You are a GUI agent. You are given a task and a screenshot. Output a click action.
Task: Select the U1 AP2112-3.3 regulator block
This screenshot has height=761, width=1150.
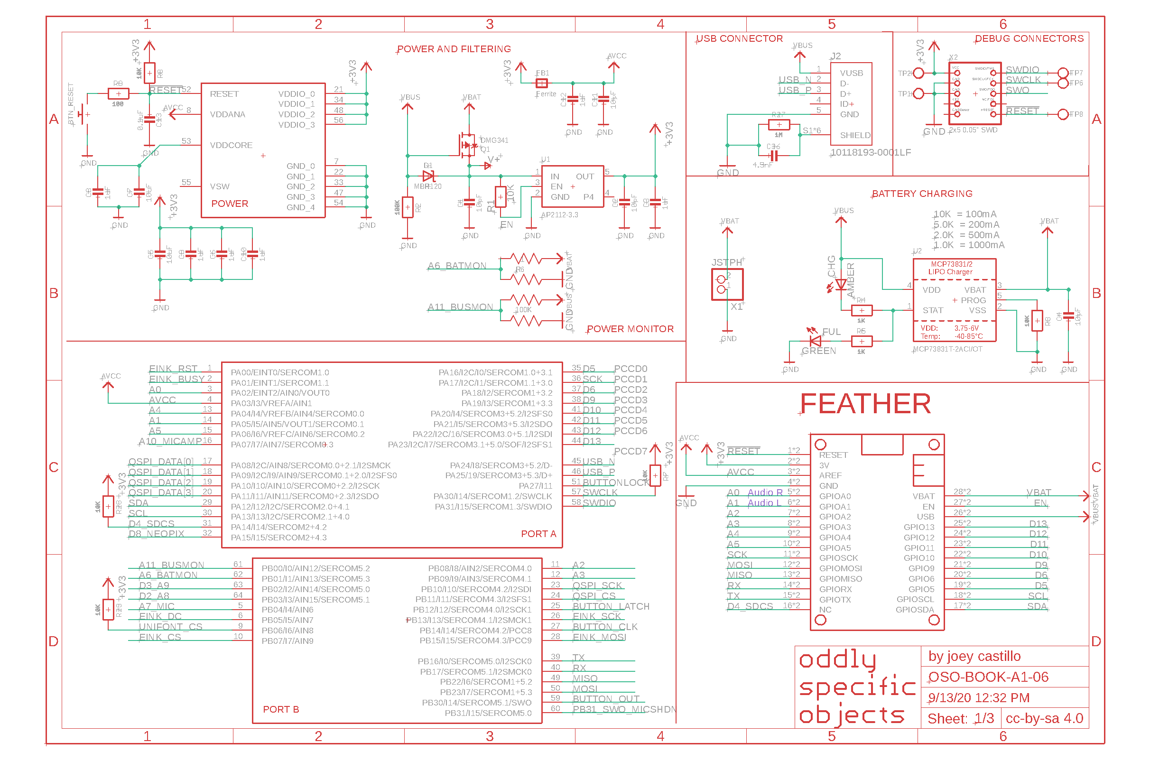pos(572,186)
